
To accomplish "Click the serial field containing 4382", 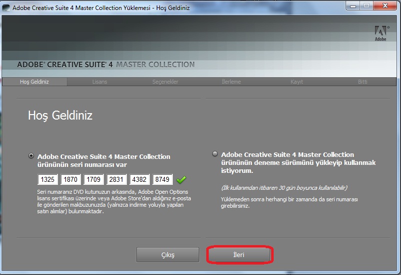I will (x=139, y=179).
